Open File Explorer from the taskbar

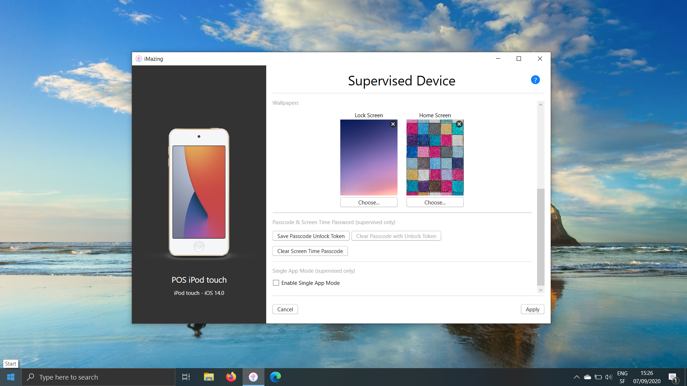click(209, 377)
